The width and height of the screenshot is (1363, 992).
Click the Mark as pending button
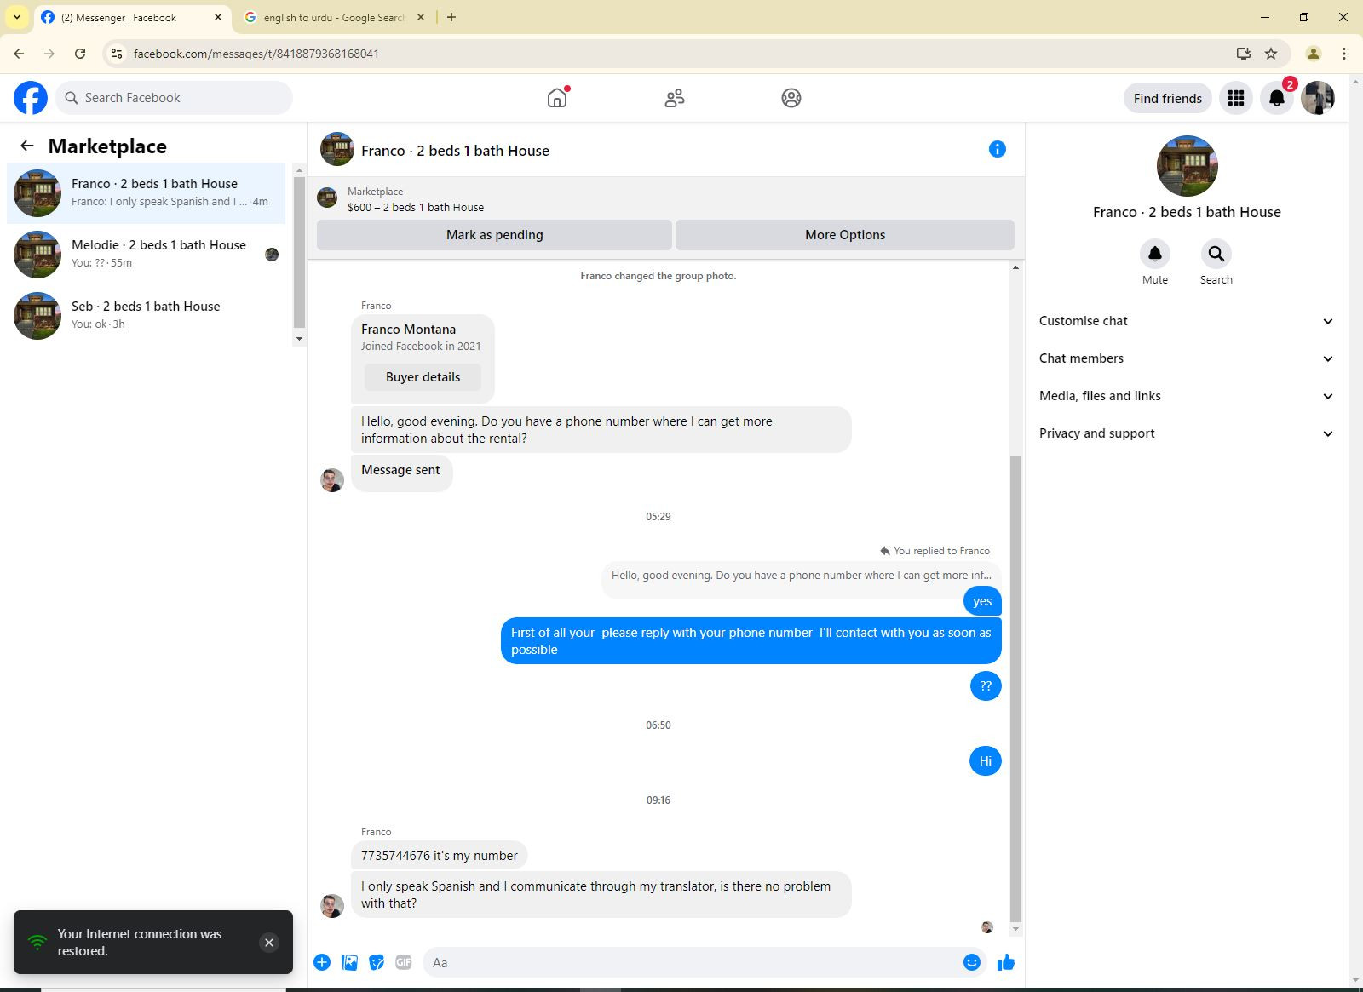[494, 235]
